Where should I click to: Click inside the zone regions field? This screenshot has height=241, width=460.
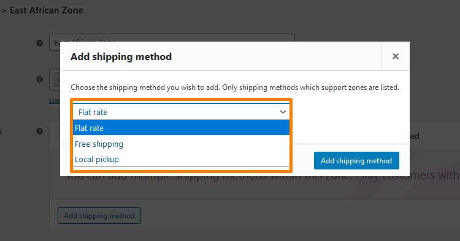tap(55, 80)
